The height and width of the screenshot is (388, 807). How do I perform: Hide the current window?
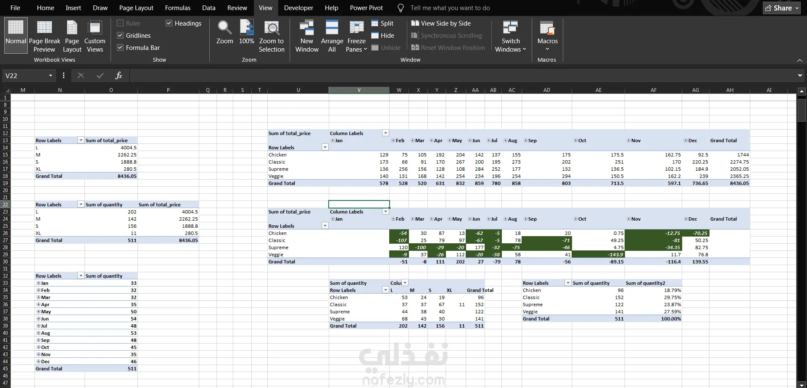pos(383,36)
